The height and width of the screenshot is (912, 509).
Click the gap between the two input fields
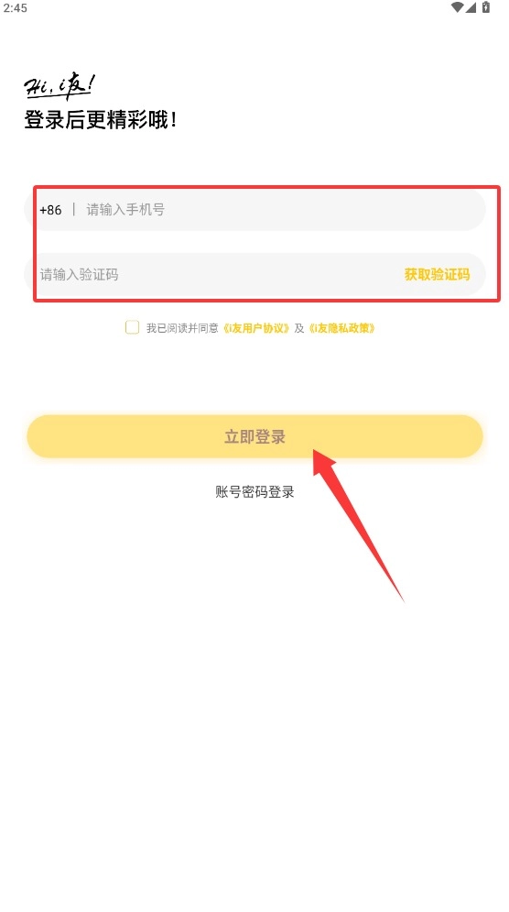tap(255, 242)
